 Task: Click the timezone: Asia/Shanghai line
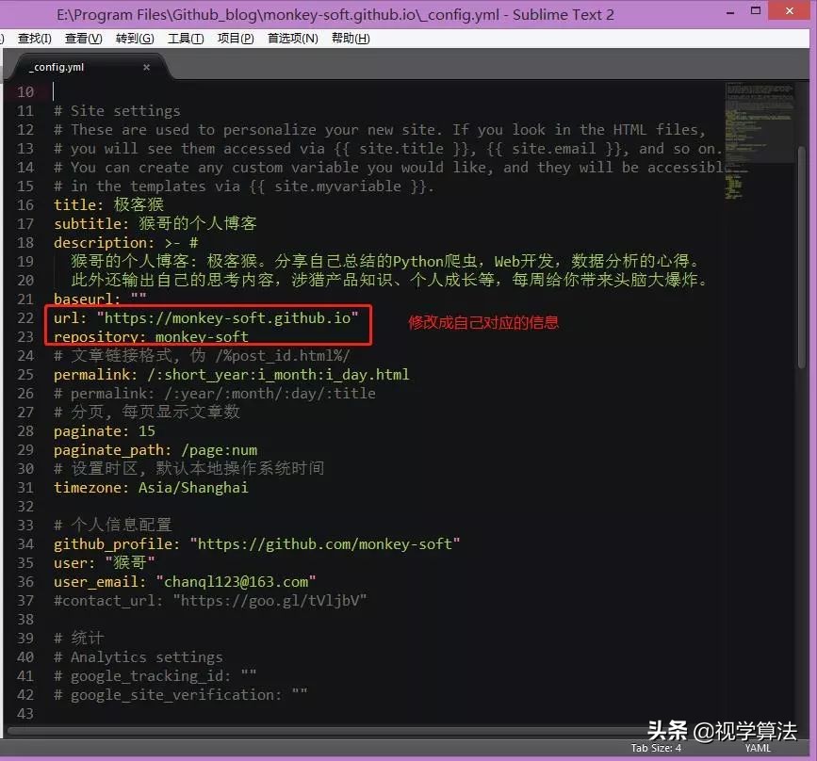coord(151,487)
